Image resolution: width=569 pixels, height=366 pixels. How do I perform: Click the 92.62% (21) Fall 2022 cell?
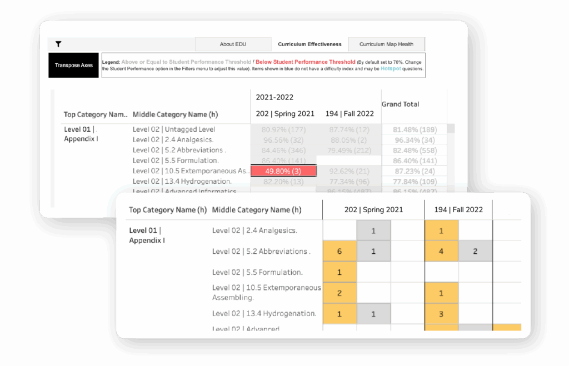tap(348, 171)
